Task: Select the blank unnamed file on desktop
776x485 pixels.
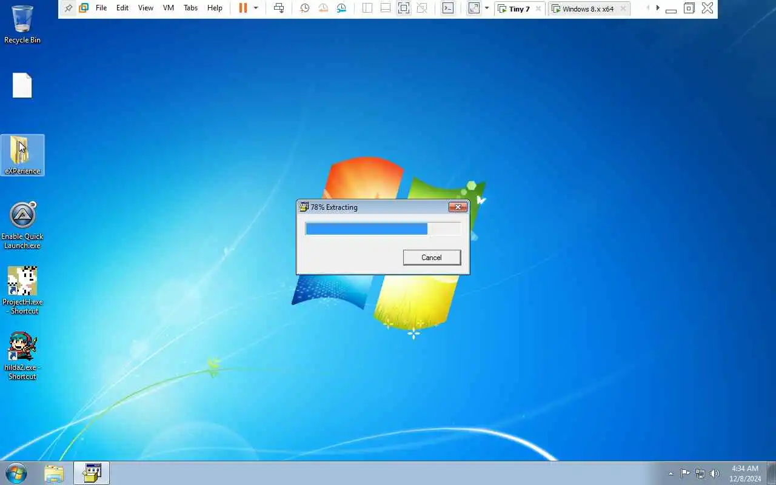Action: coord(22,85)
